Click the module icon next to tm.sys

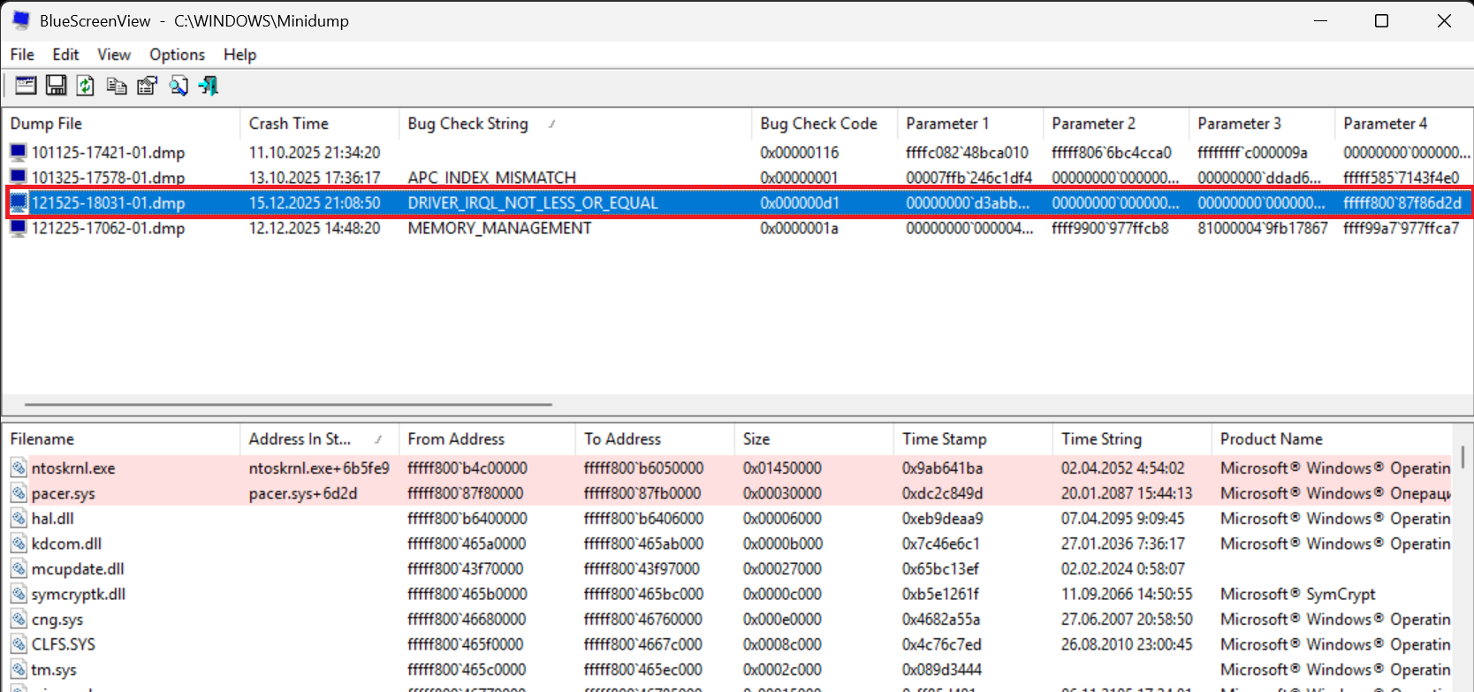point(19,669)
